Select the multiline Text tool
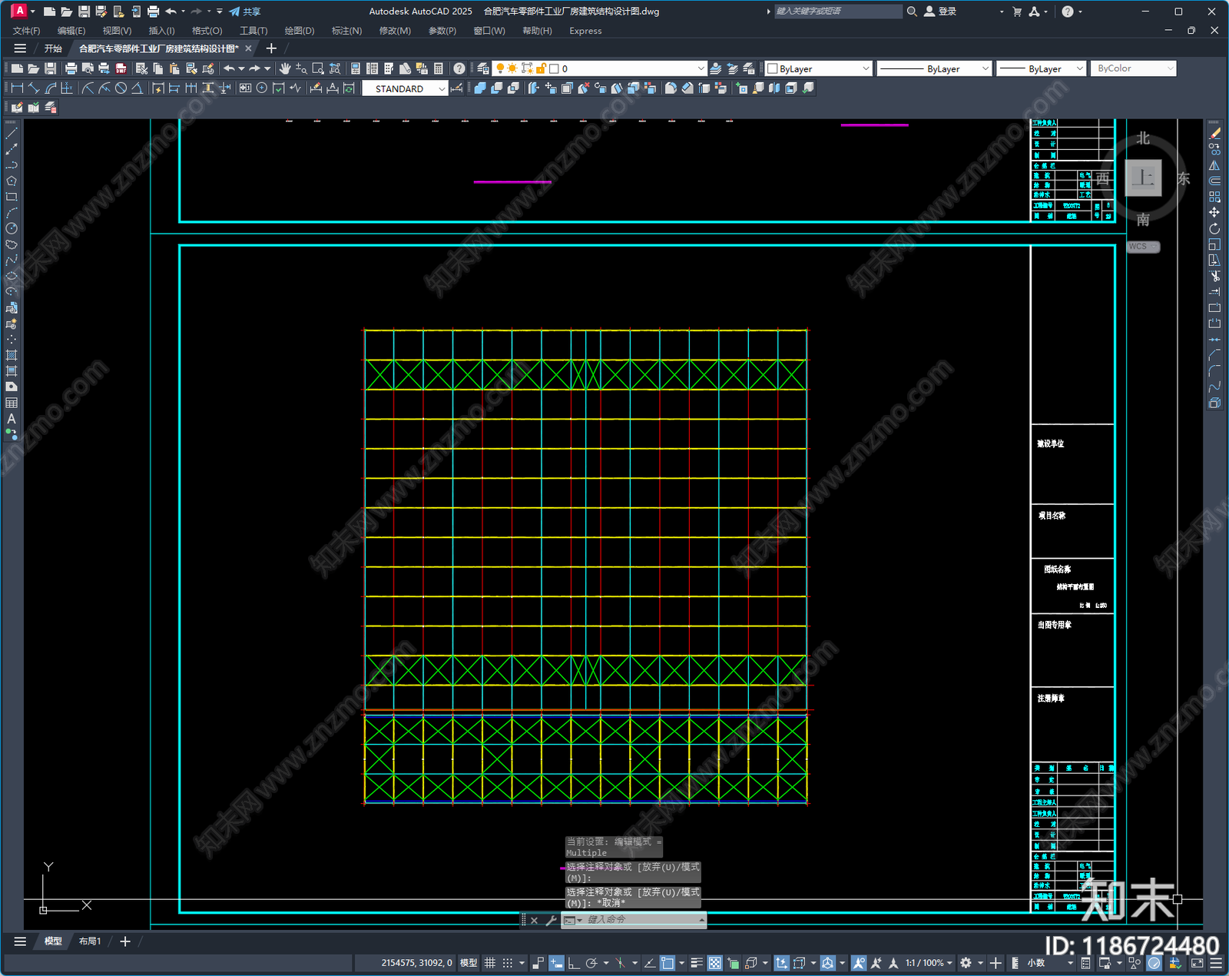Screen dimensions: 1229x976 pyautogui.click(x=12, y=419)
